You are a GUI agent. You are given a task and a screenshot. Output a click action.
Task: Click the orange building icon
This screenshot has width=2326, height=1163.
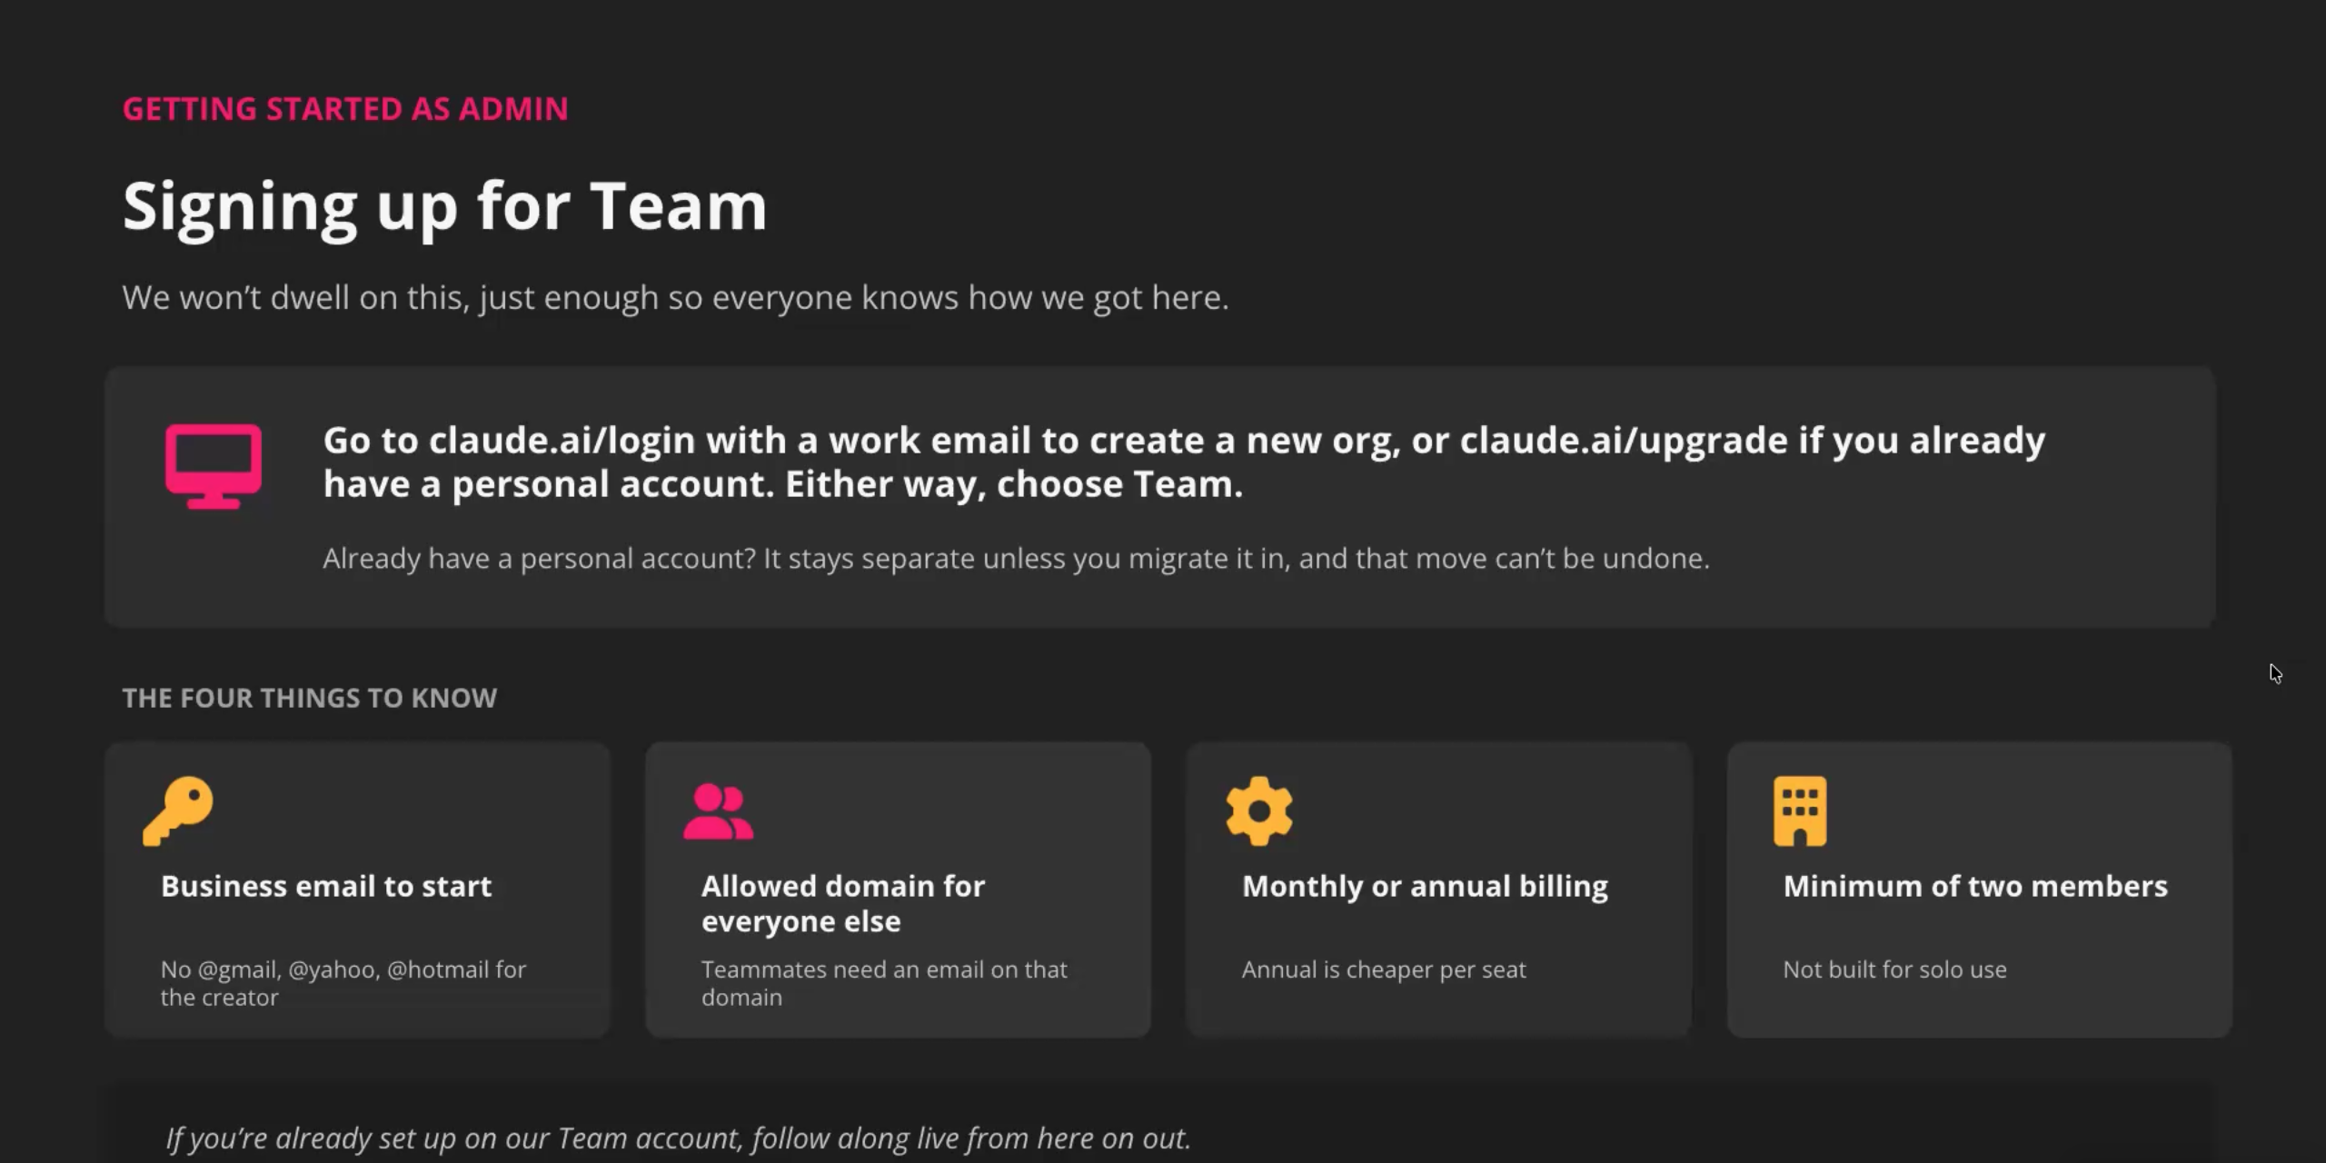[1800, 810]
